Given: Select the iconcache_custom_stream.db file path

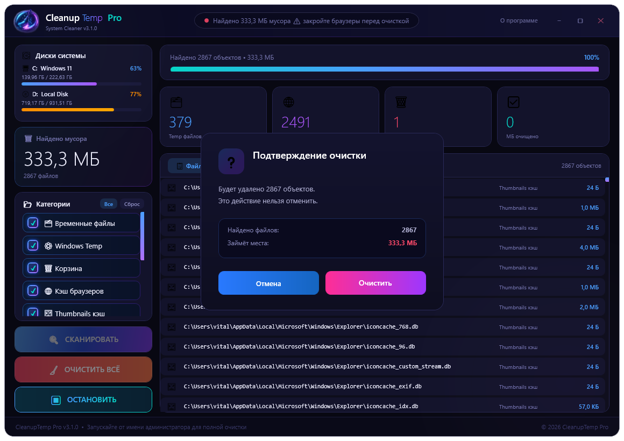Looking at the screenshot, I should 317,367.
